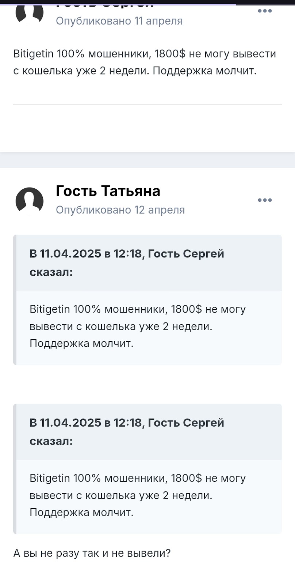Click the first quoted Bitigetin message body

pyautogui.click(x=138, y=326)
